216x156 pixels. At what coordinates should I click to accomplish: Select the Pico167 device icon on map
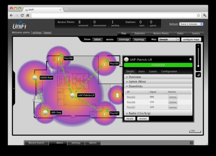[104, 114]
